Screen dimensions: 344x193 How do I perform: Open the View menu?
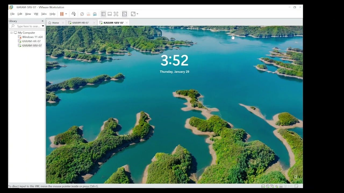coord(28,14)
